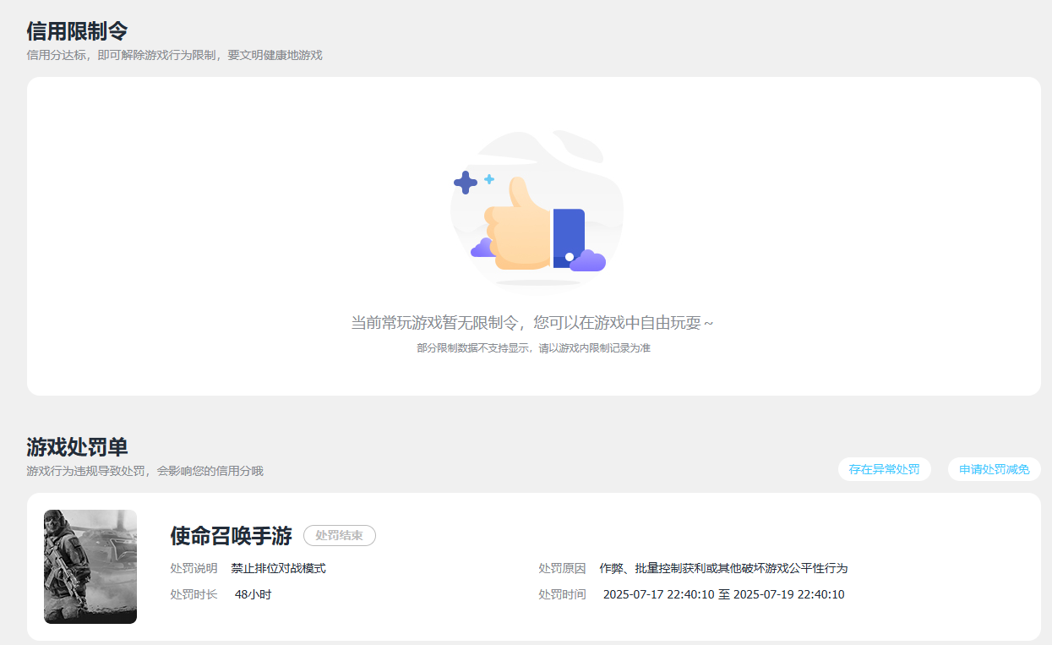Image resolution: width=1052 pixels, height=645 pixels.
Task: Click the 游戏行为违规导致处罚 subtitle text
Action: [144, 471]
